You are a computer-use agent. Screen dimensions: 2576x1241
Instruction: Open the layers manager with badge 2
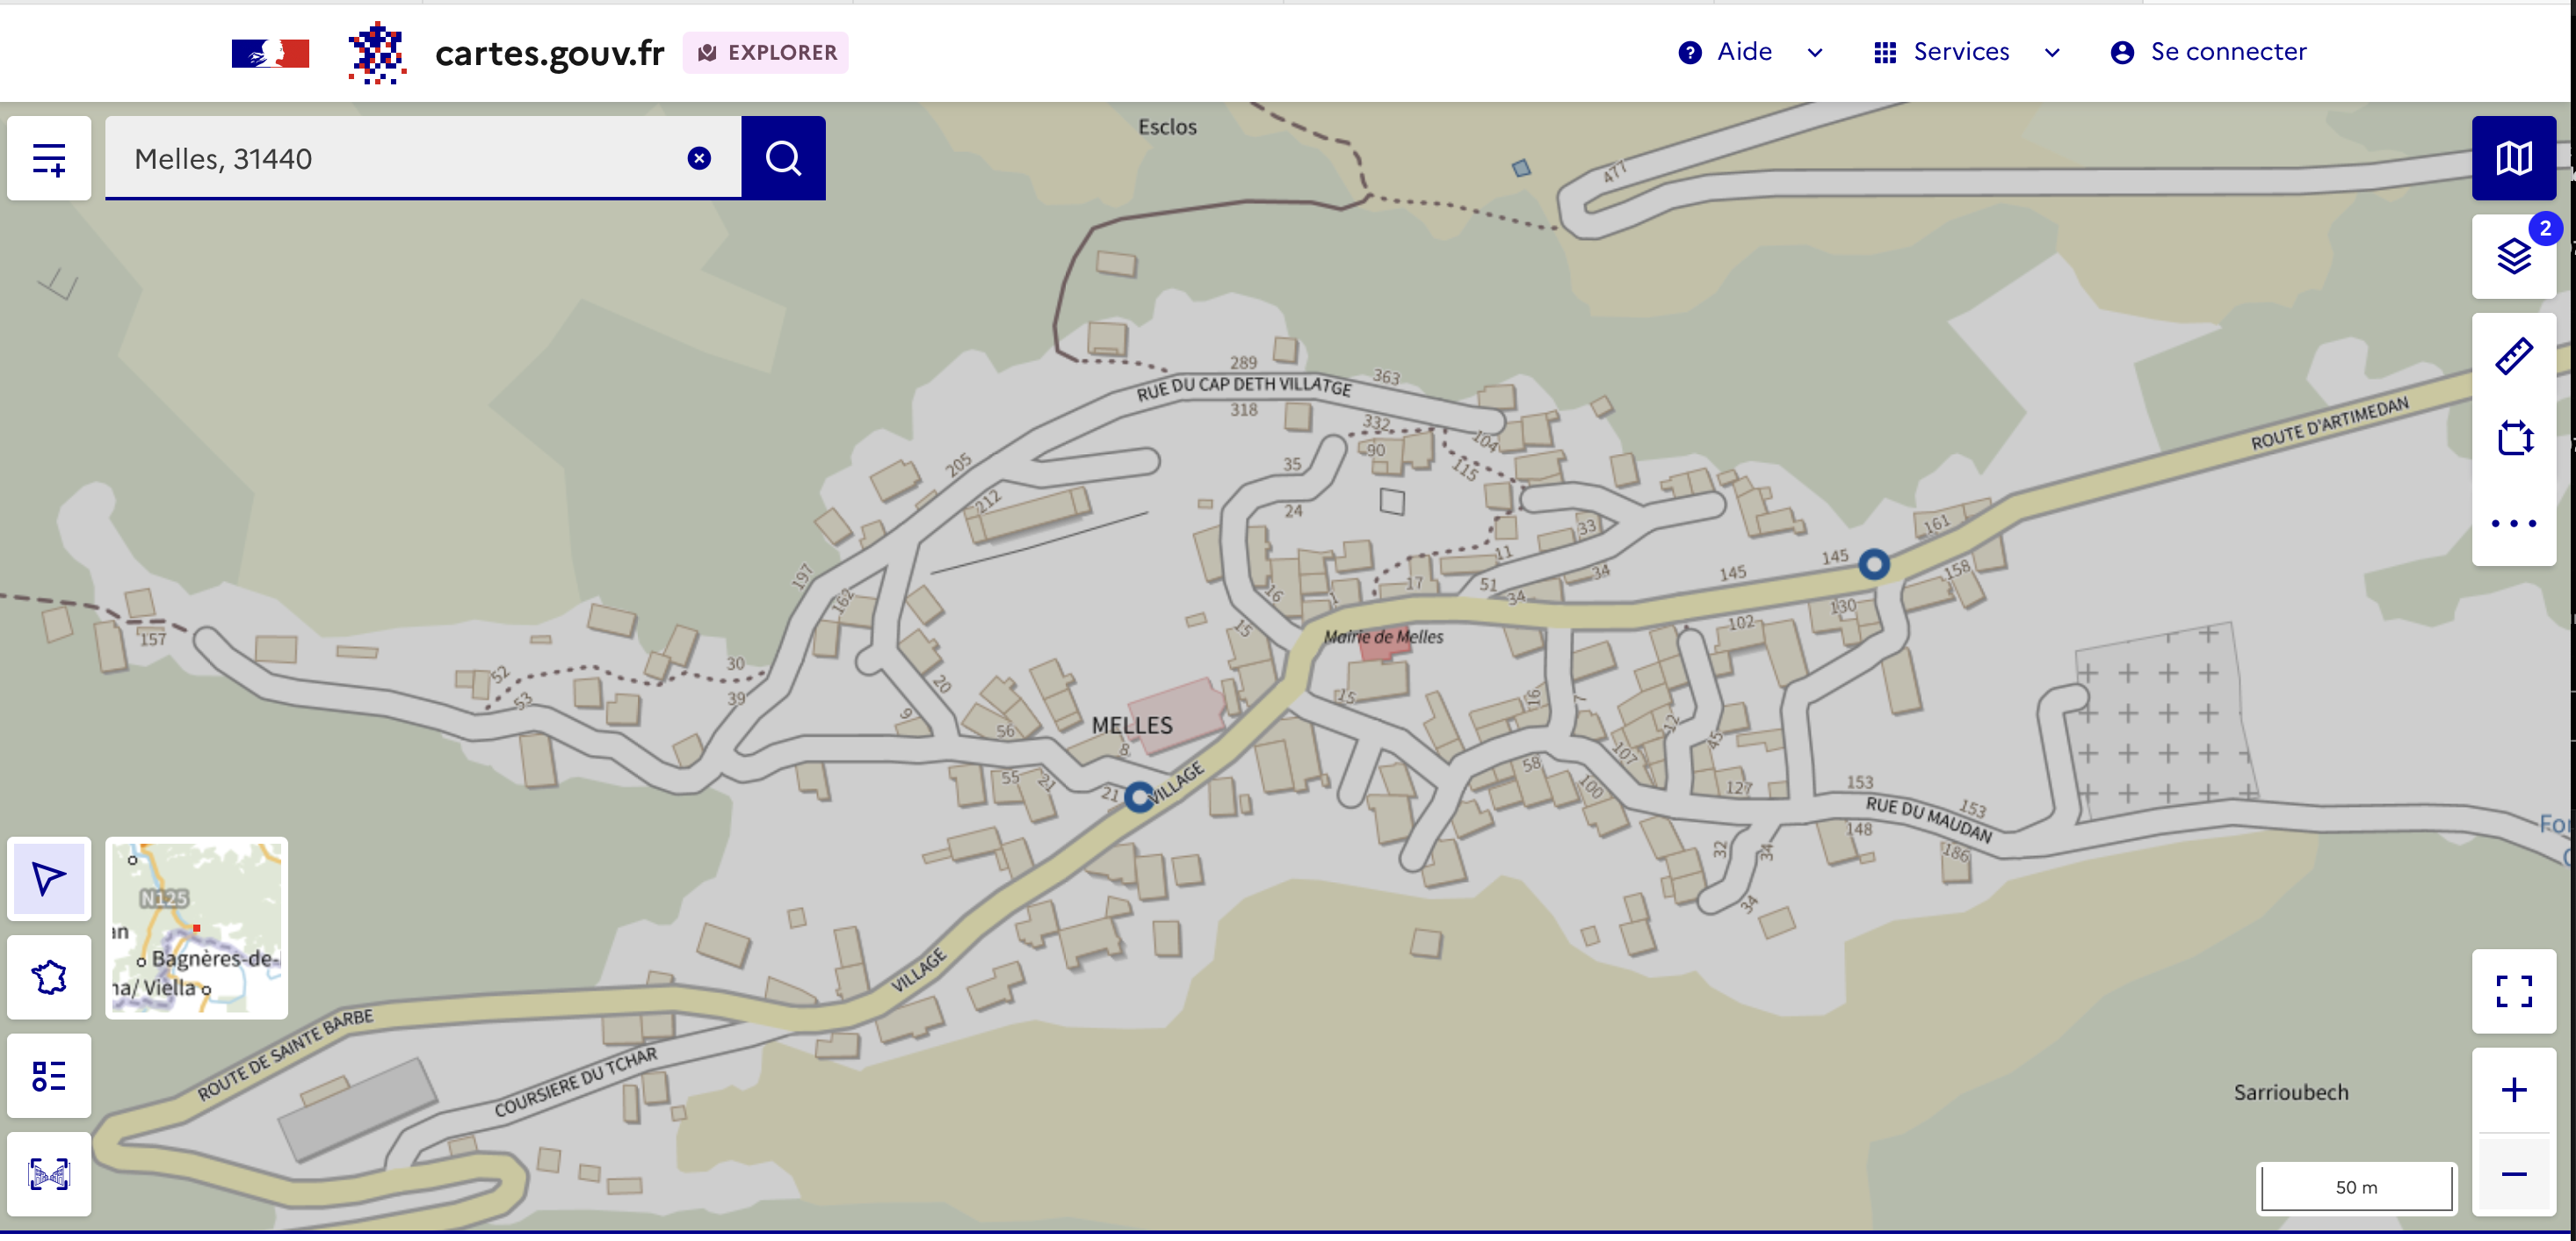2513,256
